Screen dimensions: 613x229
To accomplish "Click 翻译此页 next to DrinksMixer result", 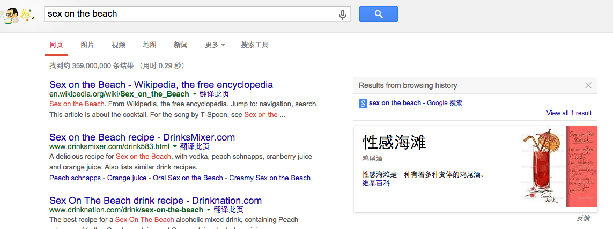I will point(195,147).
